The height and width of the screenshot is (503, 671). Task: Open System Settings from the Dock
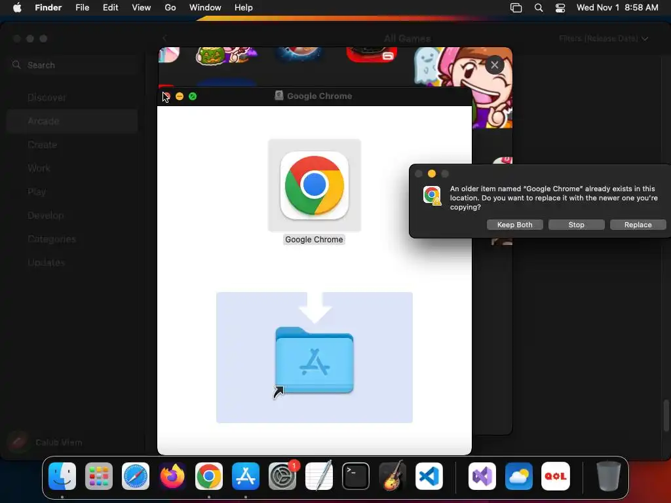[282, 476]
